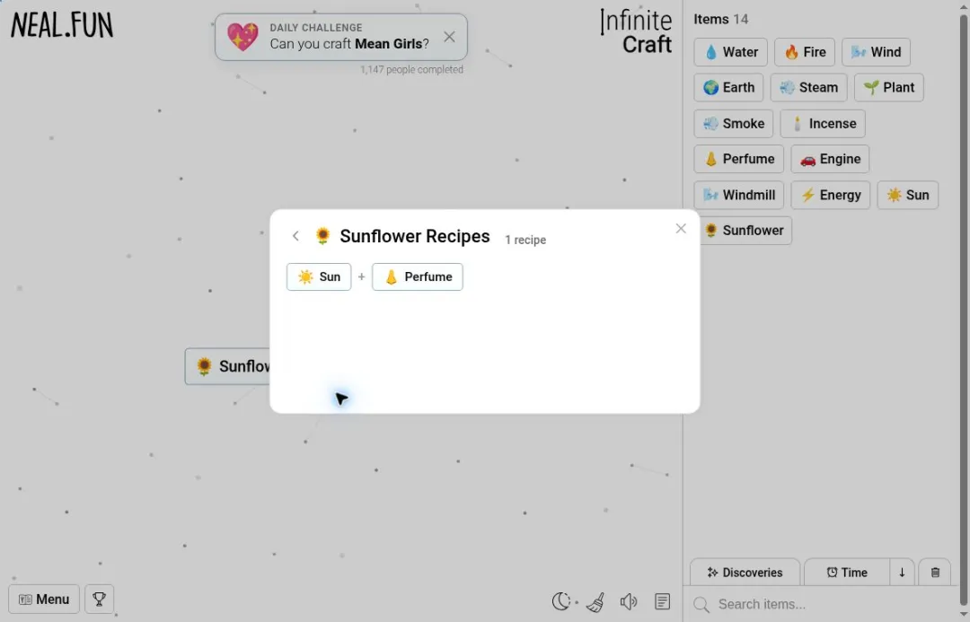The image size is (970, 622).
Task: Pick the Incense item
Action: point(823,123)
